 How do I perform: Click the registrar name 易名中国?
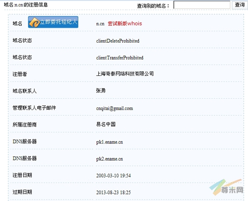point(106,124)
